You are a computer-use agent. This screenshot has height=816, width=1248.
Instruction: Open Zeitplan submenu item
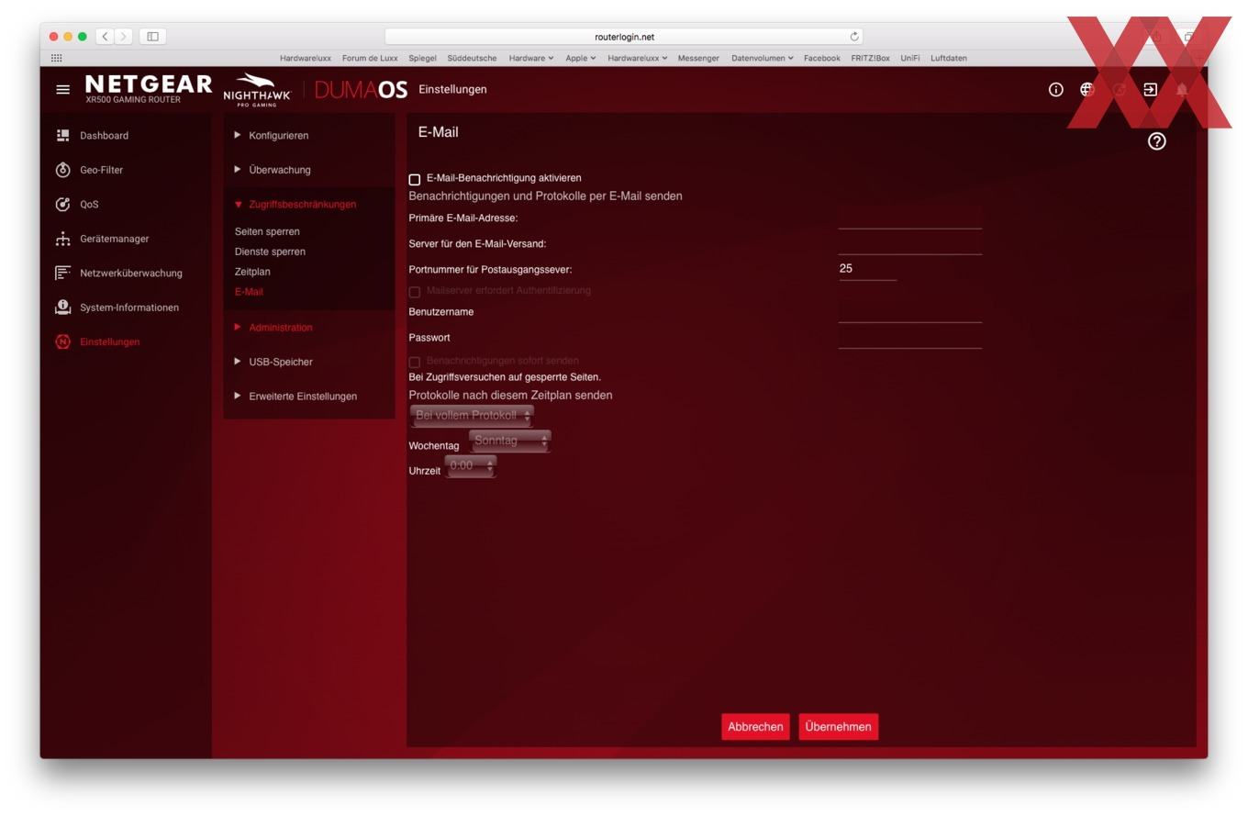252,272
